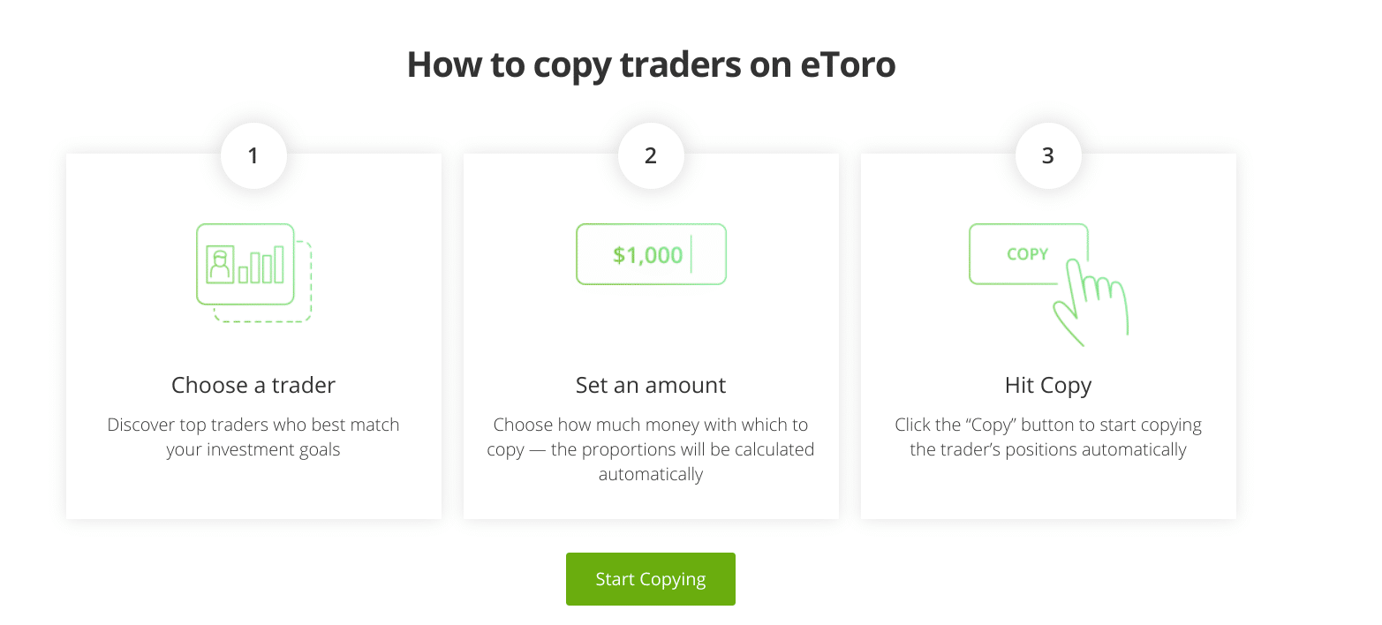The width and height of the screenshot is (1382, 625).
Task: Click the green COPY button graphic
Action: (1029, 253)
